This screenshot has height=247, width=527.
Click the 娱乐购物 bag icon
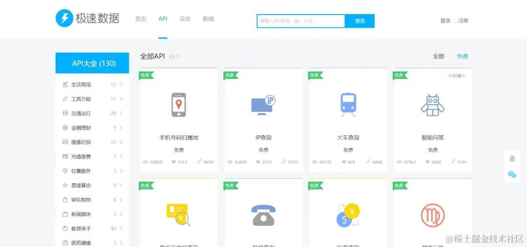pos(65,200)
